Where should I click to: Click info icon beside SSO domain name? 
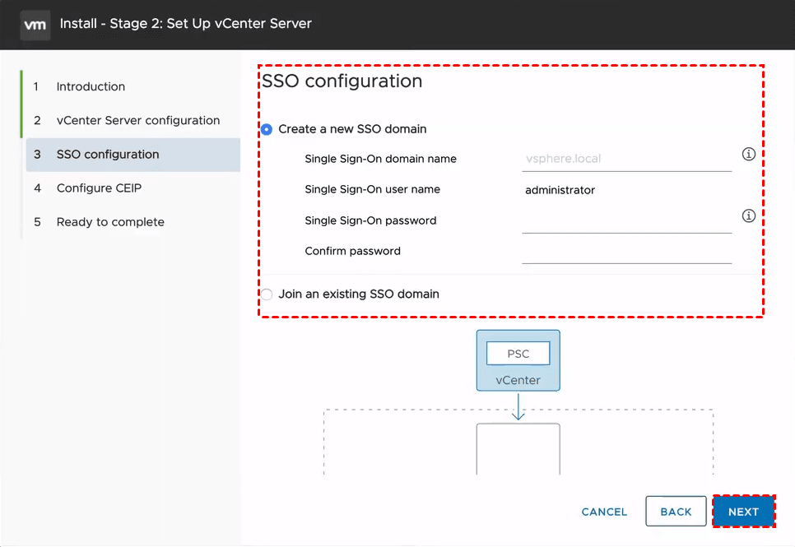click(x=748, y=154)
